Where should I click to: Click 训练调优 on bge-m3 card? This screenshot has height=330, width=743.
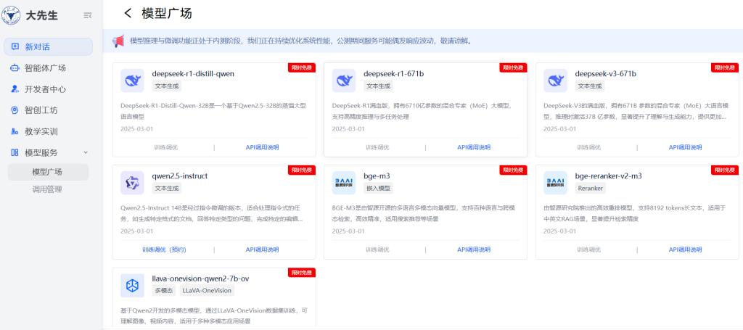click(x=377, y=249)
